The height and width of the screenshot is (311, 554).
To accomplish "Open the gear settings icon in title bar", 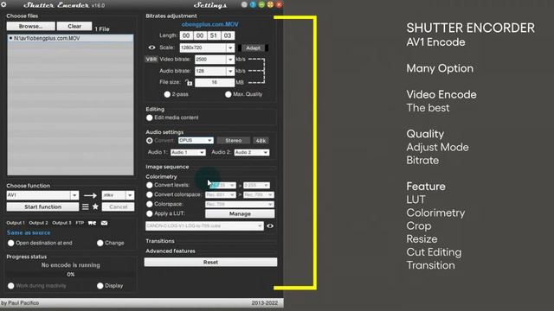I will point(3,4).
